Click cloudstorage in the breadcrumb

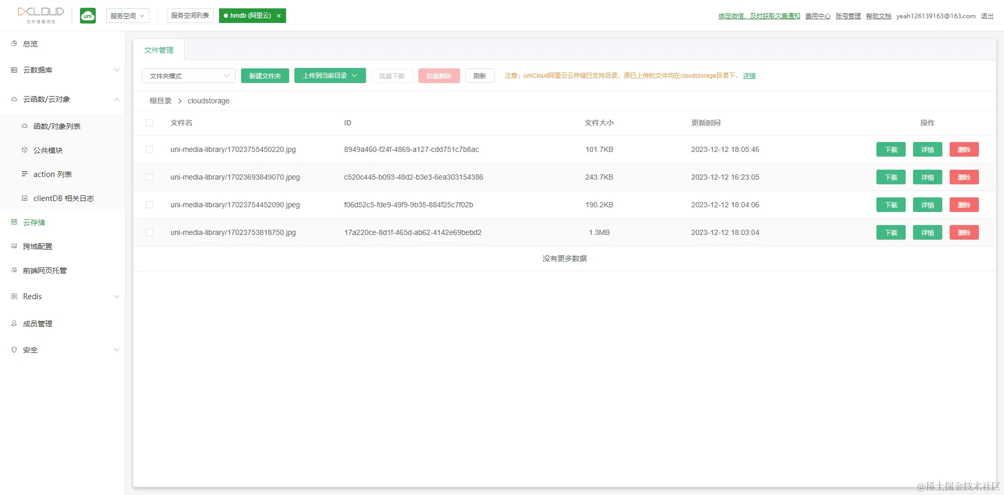click(209, 101)
